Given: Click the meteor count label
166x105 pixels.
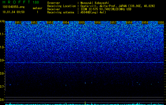Looking at the screenshot, I should coord(37,8).
